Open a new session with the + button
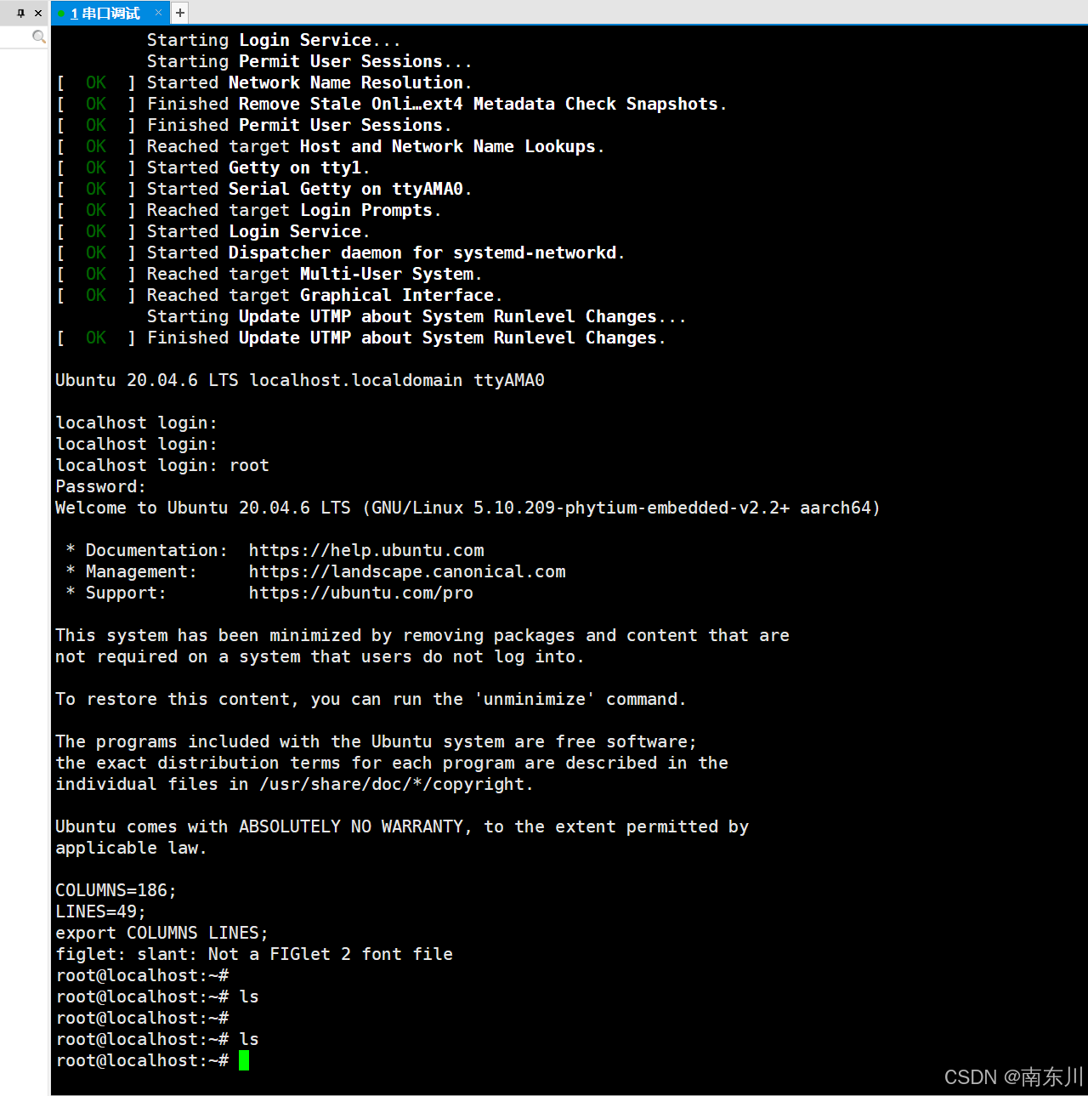 [178, 13]
